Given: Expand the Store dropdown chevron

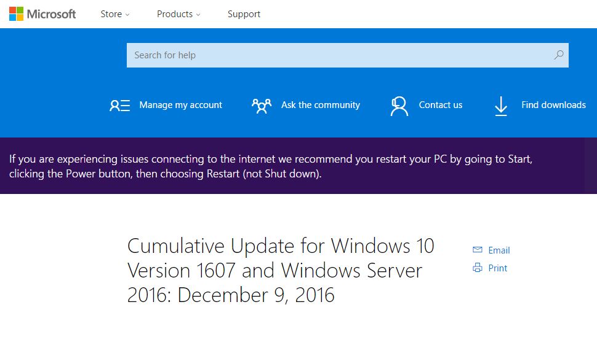Looking at the screenshot, I should click(127, 15).
